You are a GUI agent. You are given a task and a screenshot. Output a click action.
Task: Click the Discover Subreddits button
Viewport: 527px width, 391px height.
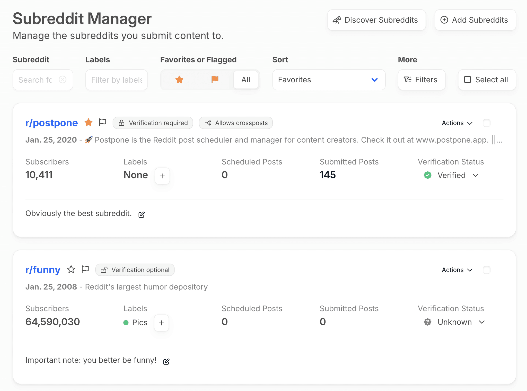(376, 20)
